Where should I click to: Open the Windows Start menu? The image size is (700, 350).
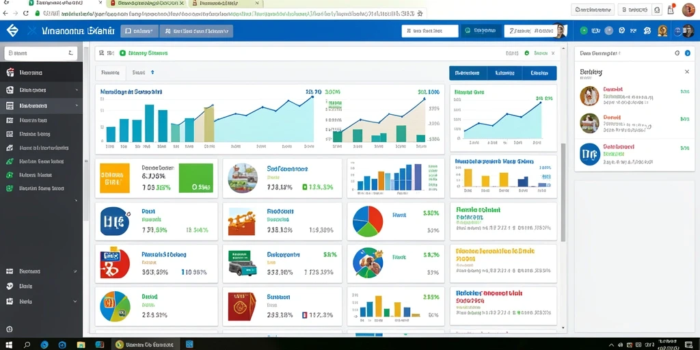click(x=9, y=345)
